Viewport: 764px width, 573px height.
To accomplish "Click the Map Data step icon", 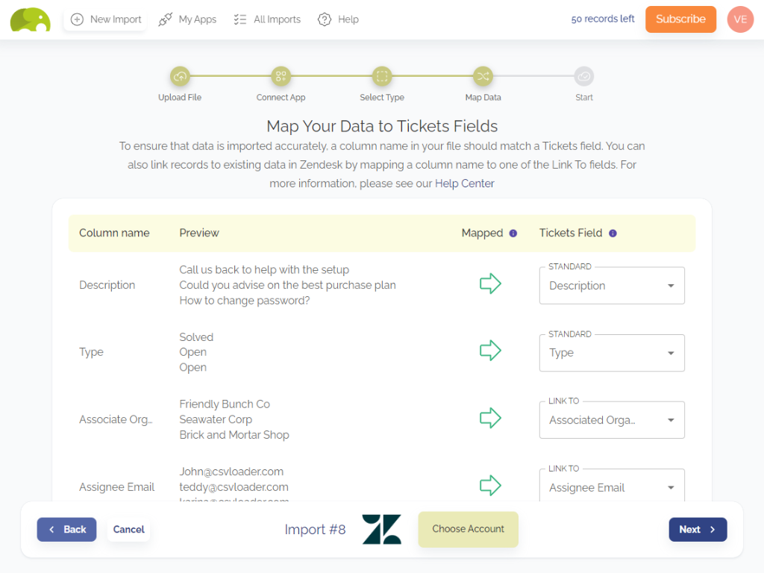I will tap(483, 76).
